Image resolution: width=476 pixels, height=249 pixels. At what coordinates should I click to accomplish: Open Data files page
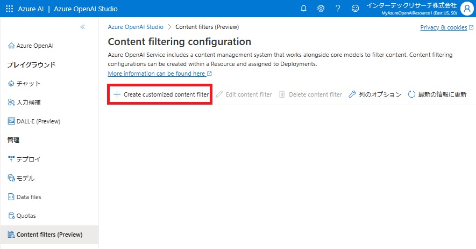click(29, 197)
